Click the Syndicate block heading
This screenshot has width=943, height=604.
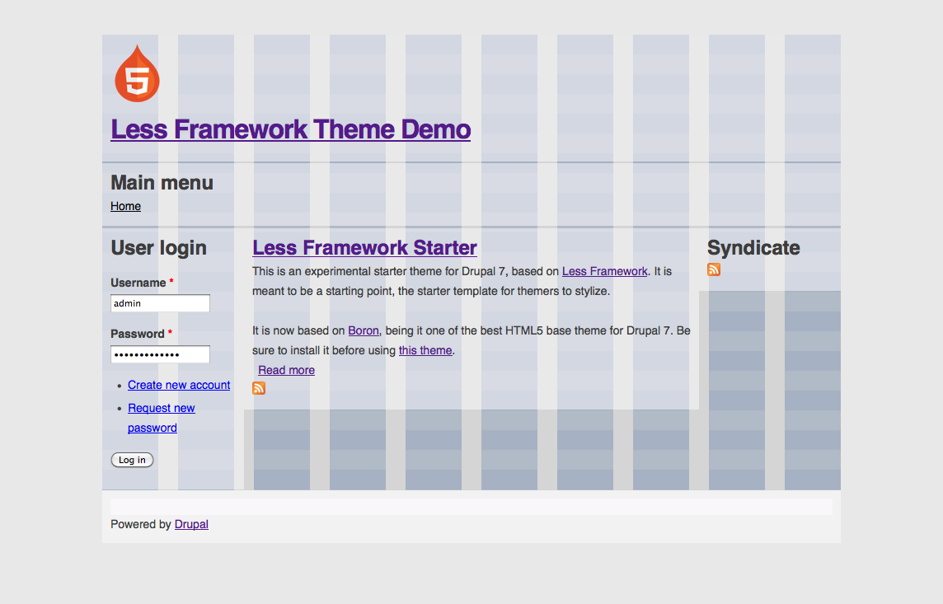(753, 248)
